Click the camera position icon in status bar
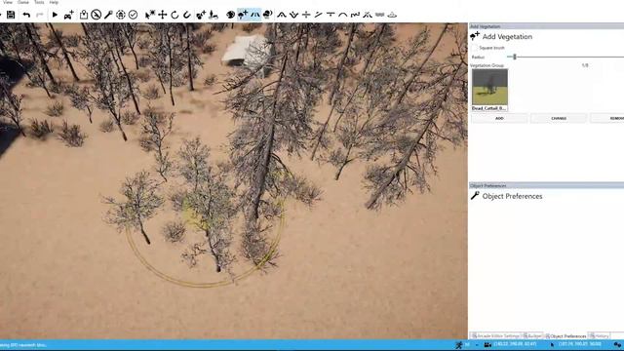This screenshot has width=624, height=351. [x=487, y=344]
